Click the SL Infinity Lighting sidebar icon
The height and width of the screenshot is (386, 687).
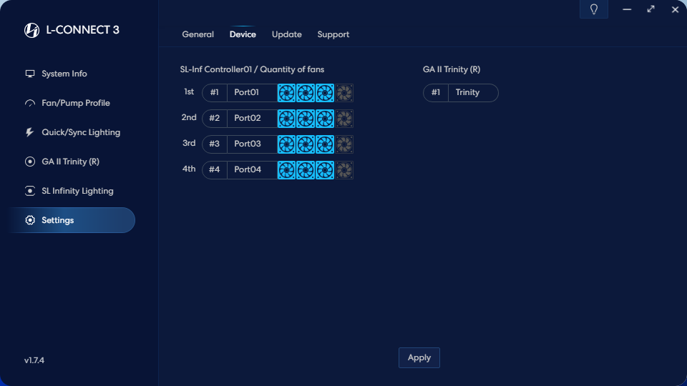coord(30,191)
